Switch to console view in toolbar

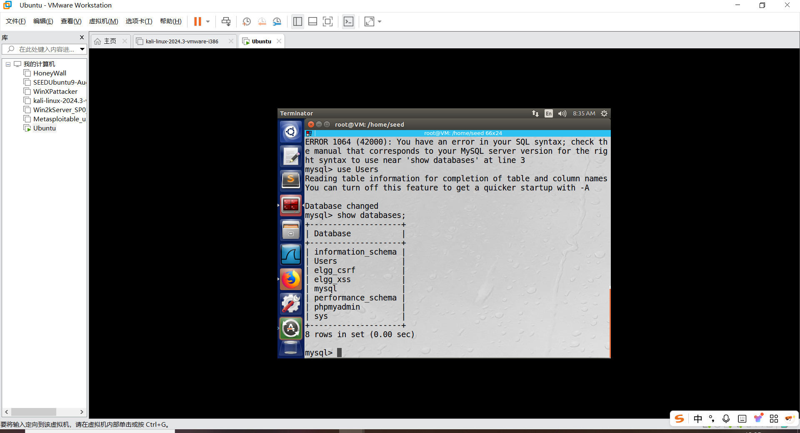[348, 21]
